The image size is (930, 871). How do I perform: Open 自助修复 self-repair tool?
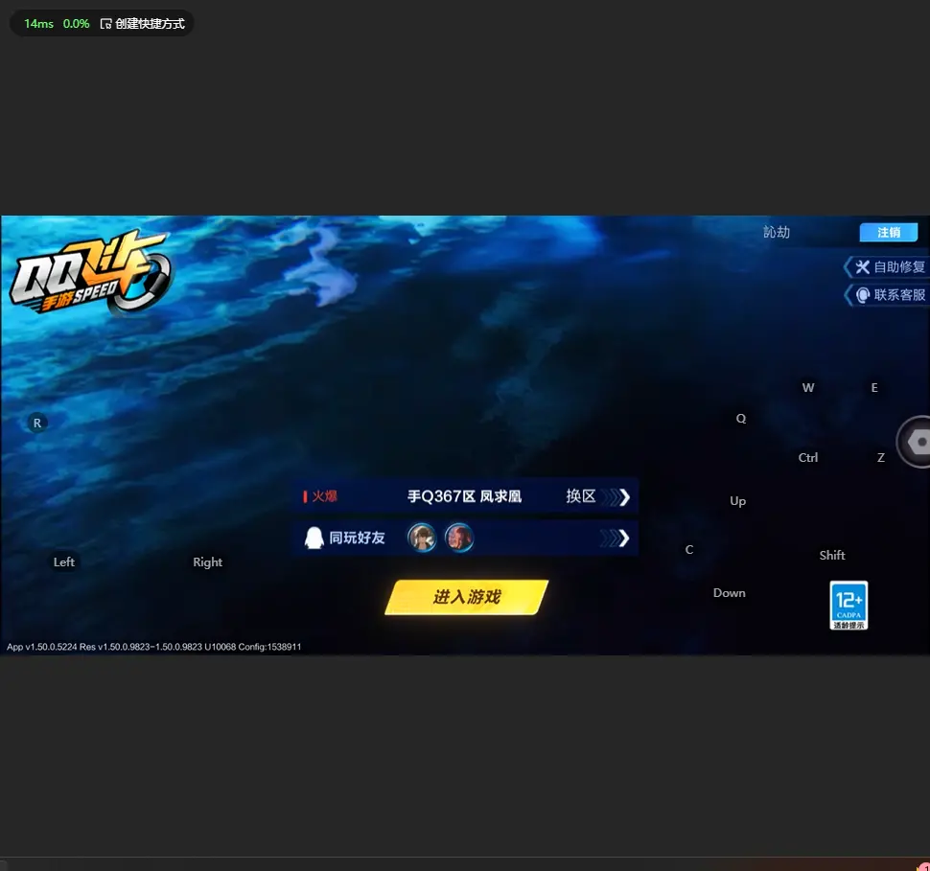click(x=887, y=266)
